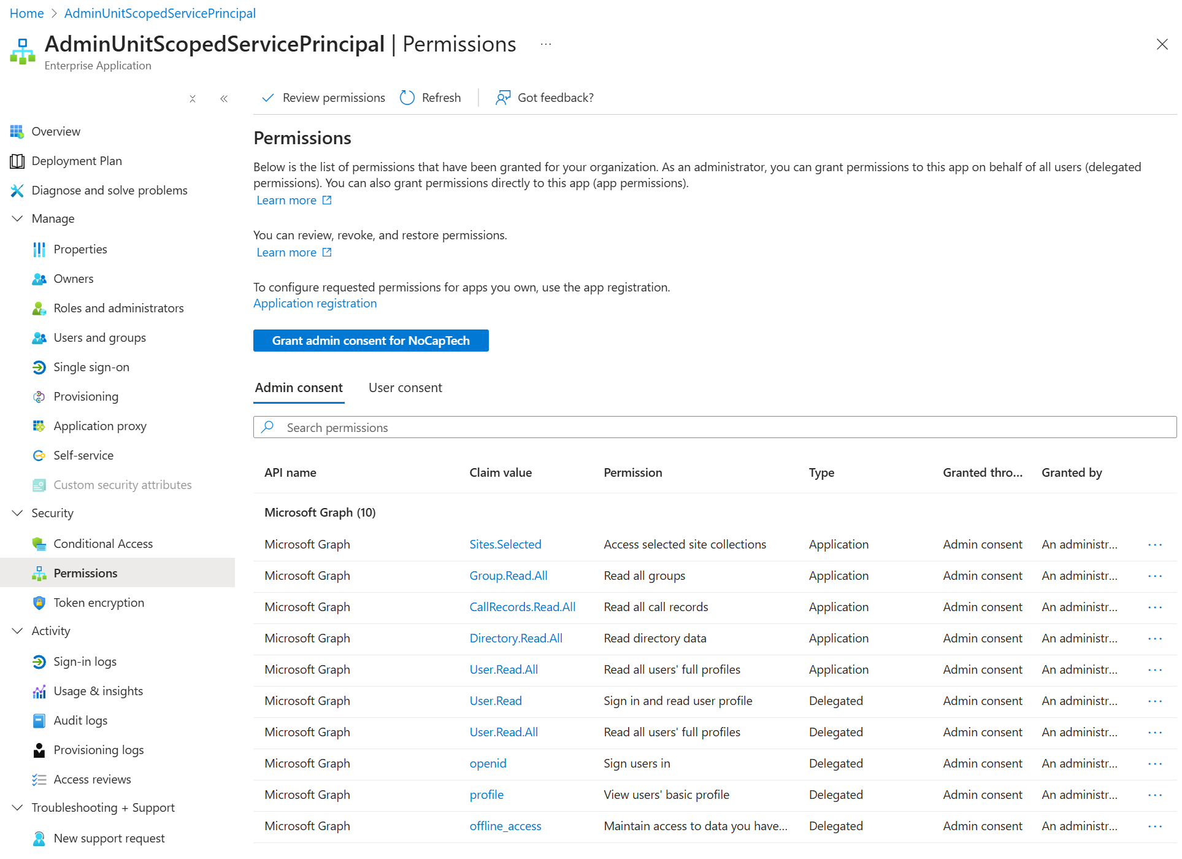Open Audit logs icon

click(39, 720)
